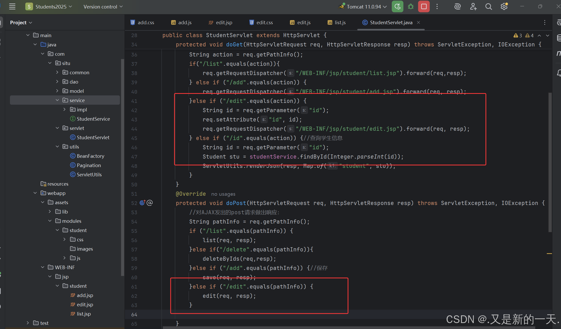Screen dimensions: 561x329
Task: Open Version control dropdown
Action: point(103,7)
